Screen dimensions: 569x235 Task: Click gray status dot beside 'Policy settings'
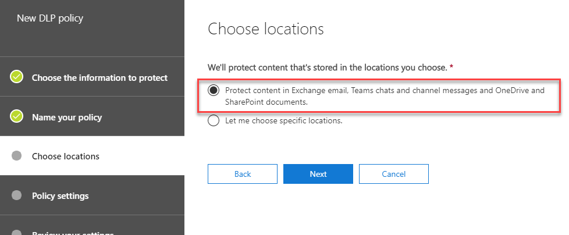click(x=17, y=195)
